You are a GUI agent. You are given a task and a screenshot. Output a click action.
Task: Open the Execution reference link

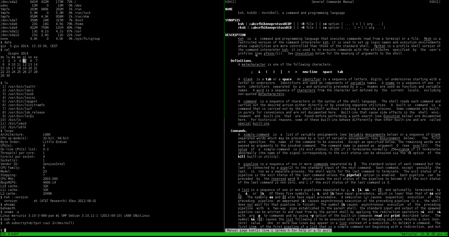(x=392, y=116)
